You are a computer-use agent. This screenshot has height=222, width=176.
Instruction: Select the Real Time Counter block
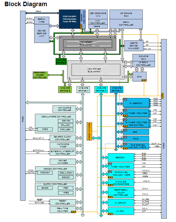[x=63, y=210]
